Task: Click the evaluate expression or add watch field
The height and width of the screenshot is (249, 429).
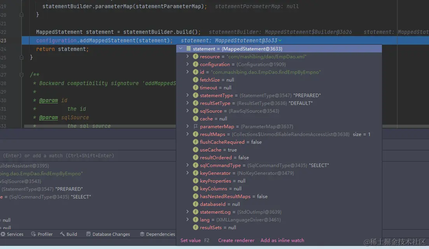Action: 88,155
